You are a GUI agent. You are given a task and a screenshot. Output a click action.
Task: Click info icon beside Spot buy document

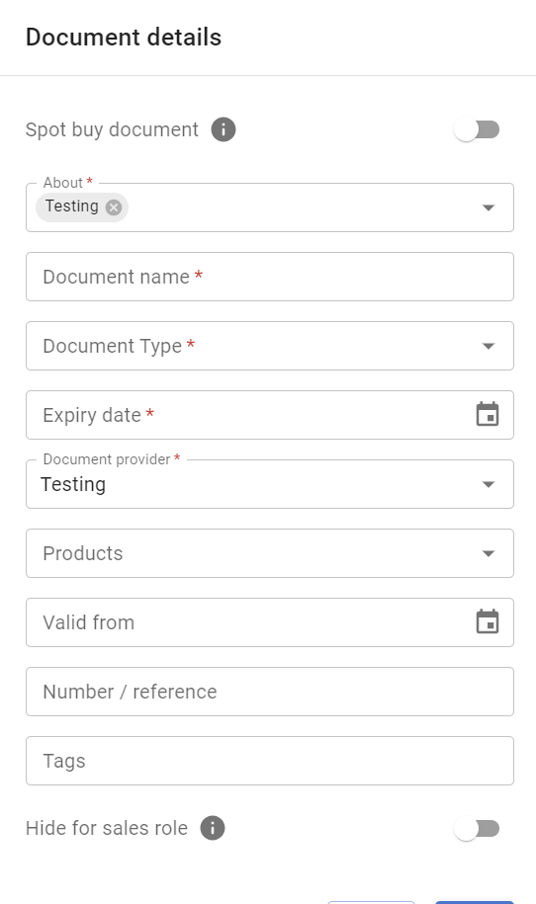click(x=223, y=129)
